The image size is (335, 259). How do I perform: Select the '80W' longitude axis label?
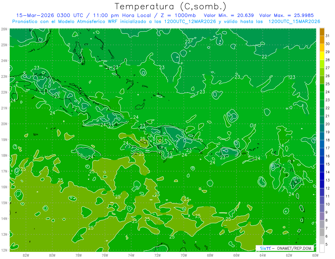[x=52, y=255]
